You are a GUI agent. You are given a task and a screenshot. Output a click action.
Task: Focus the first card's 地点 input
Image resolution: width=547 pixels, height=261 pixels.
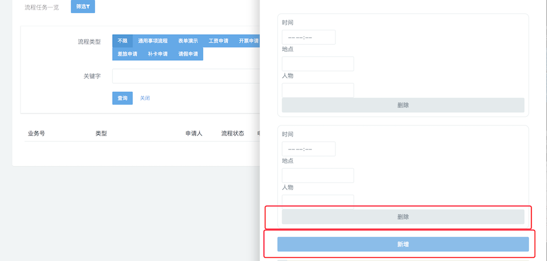pos(318,64)
